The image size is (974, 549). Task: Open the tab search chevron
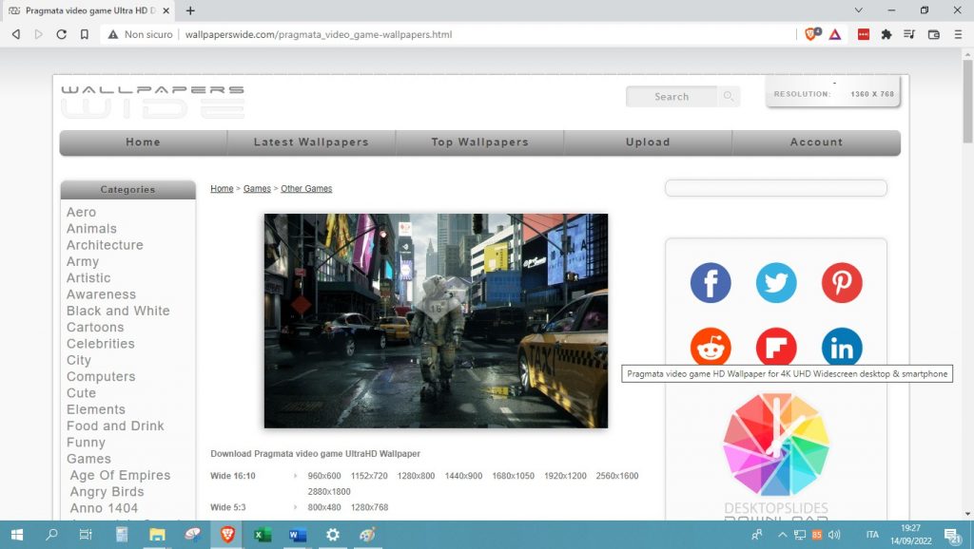858,10
